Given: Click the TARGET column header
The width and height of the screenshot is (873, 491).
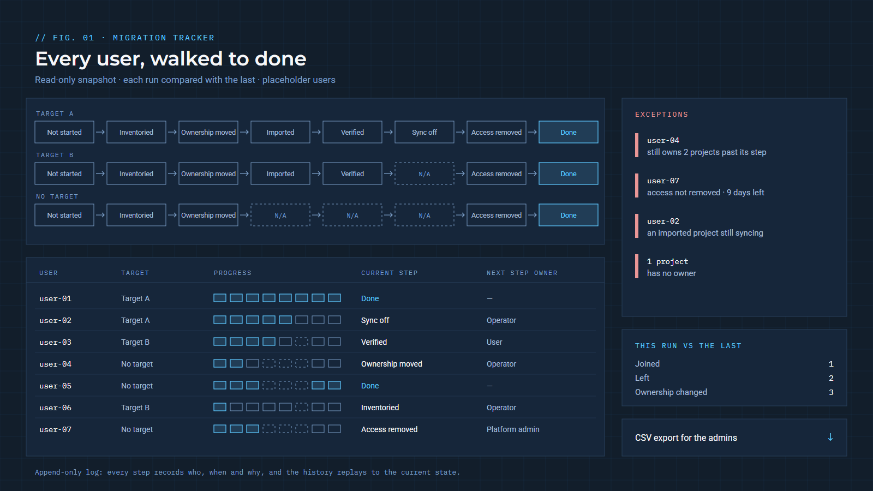Looking at the screenshot, I should pyautogui.click(x=135, y=273).
